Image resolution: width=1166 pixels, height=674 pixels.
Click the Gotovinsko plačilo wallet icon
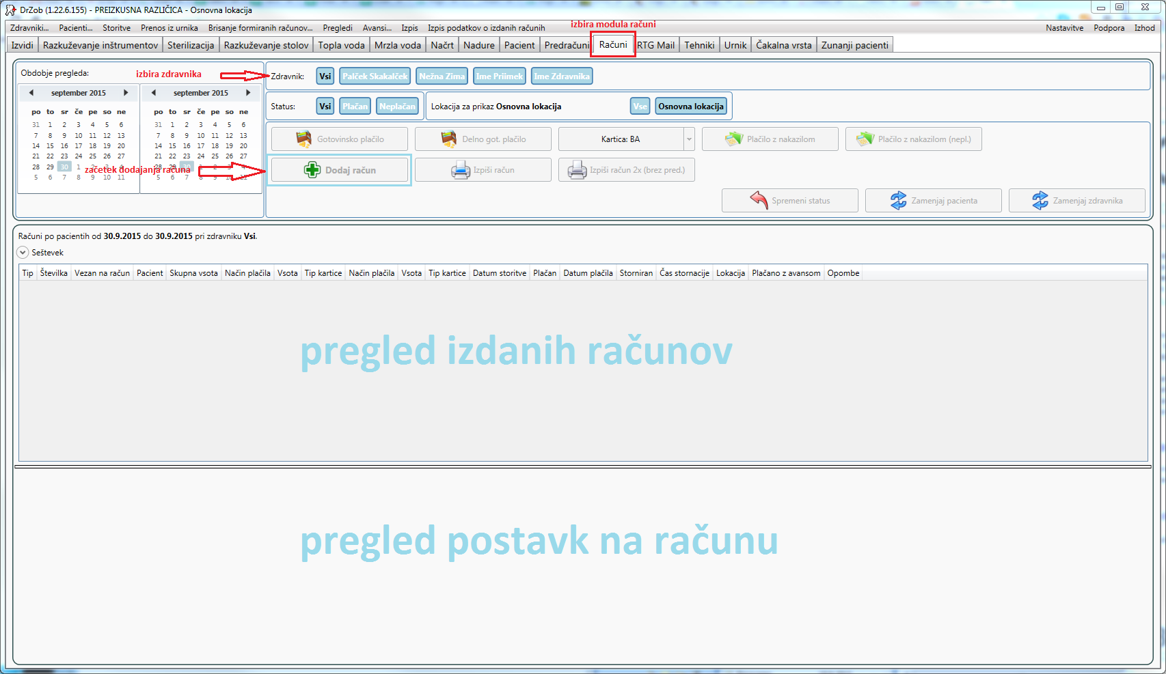[303, 139]
